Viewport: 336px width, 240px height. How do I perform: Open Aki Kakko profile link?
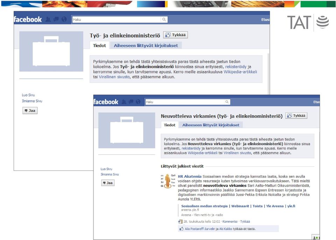click(226, 229)
